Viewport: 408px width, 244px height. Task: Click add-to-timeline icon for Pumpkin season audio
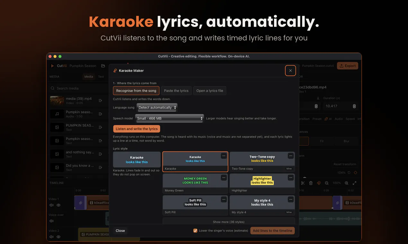(x=100, y=114)
